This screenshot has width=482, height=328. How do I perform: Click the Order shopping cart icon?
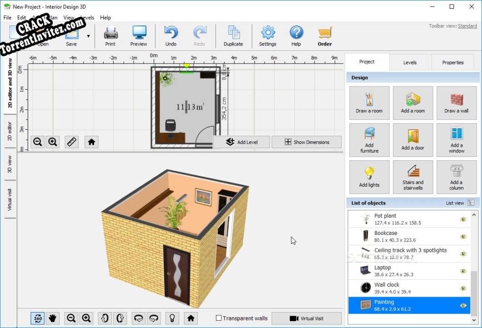tap(325, 33)
